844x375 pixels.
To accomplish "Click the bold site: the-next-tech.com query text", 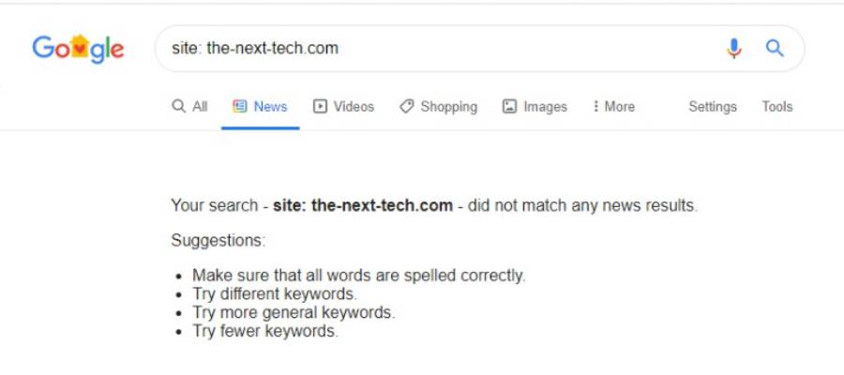I will pyautogui.click(x=363, y=205).
